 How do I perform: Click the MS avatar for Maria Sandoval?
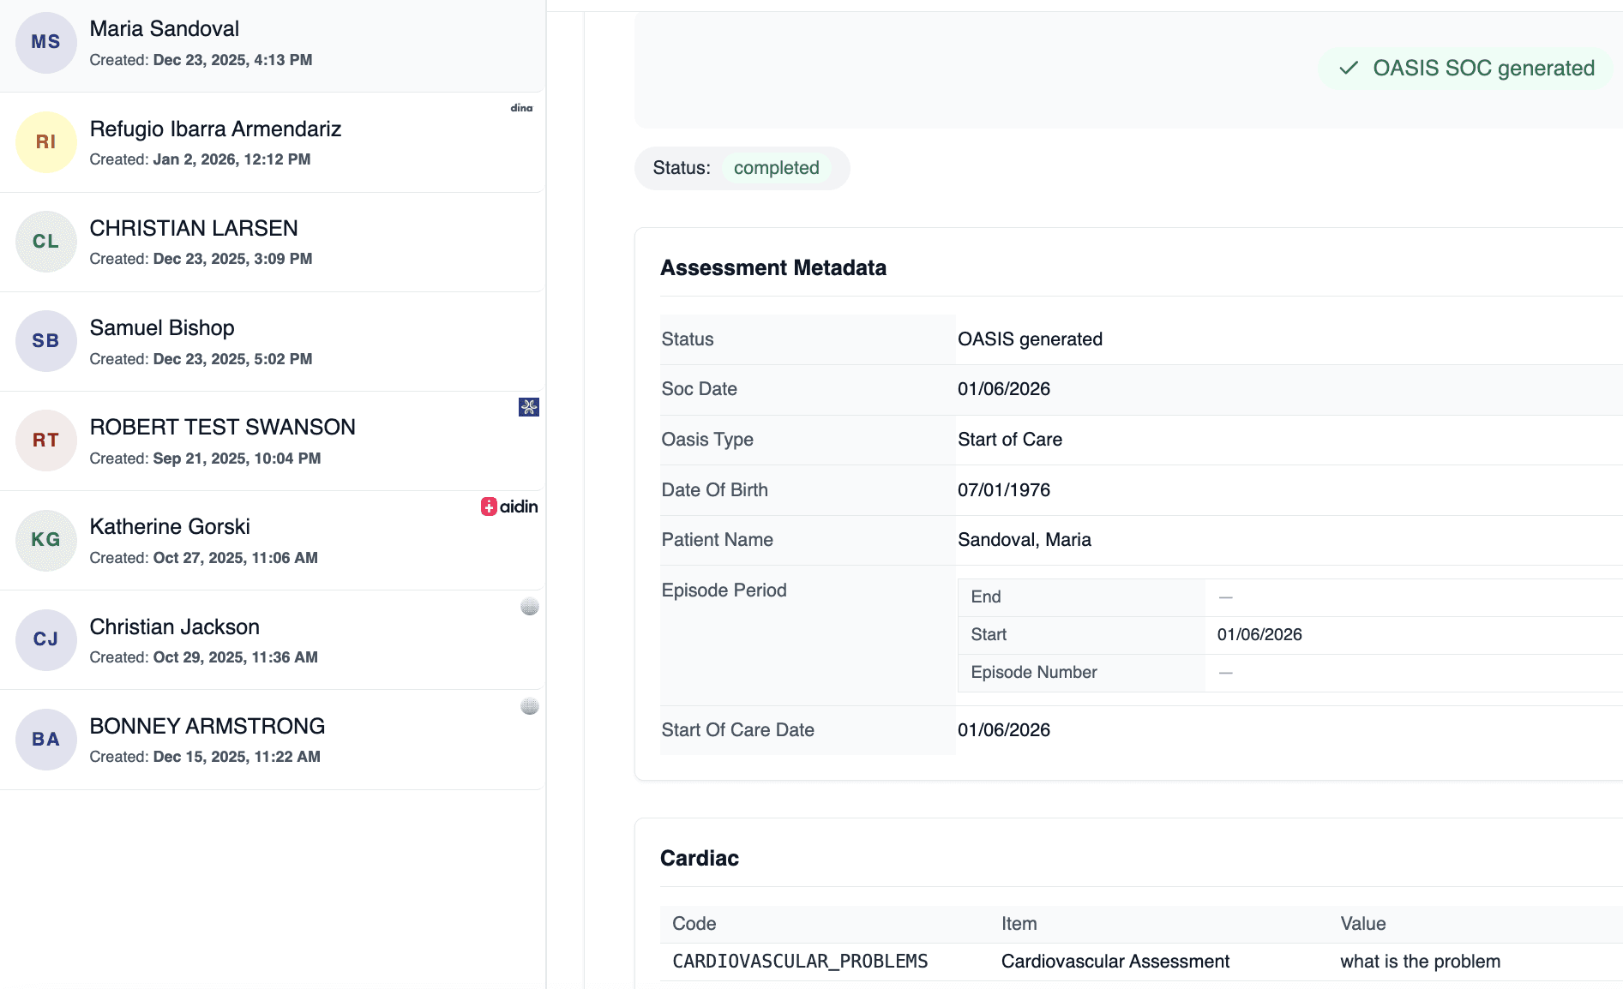46,42
